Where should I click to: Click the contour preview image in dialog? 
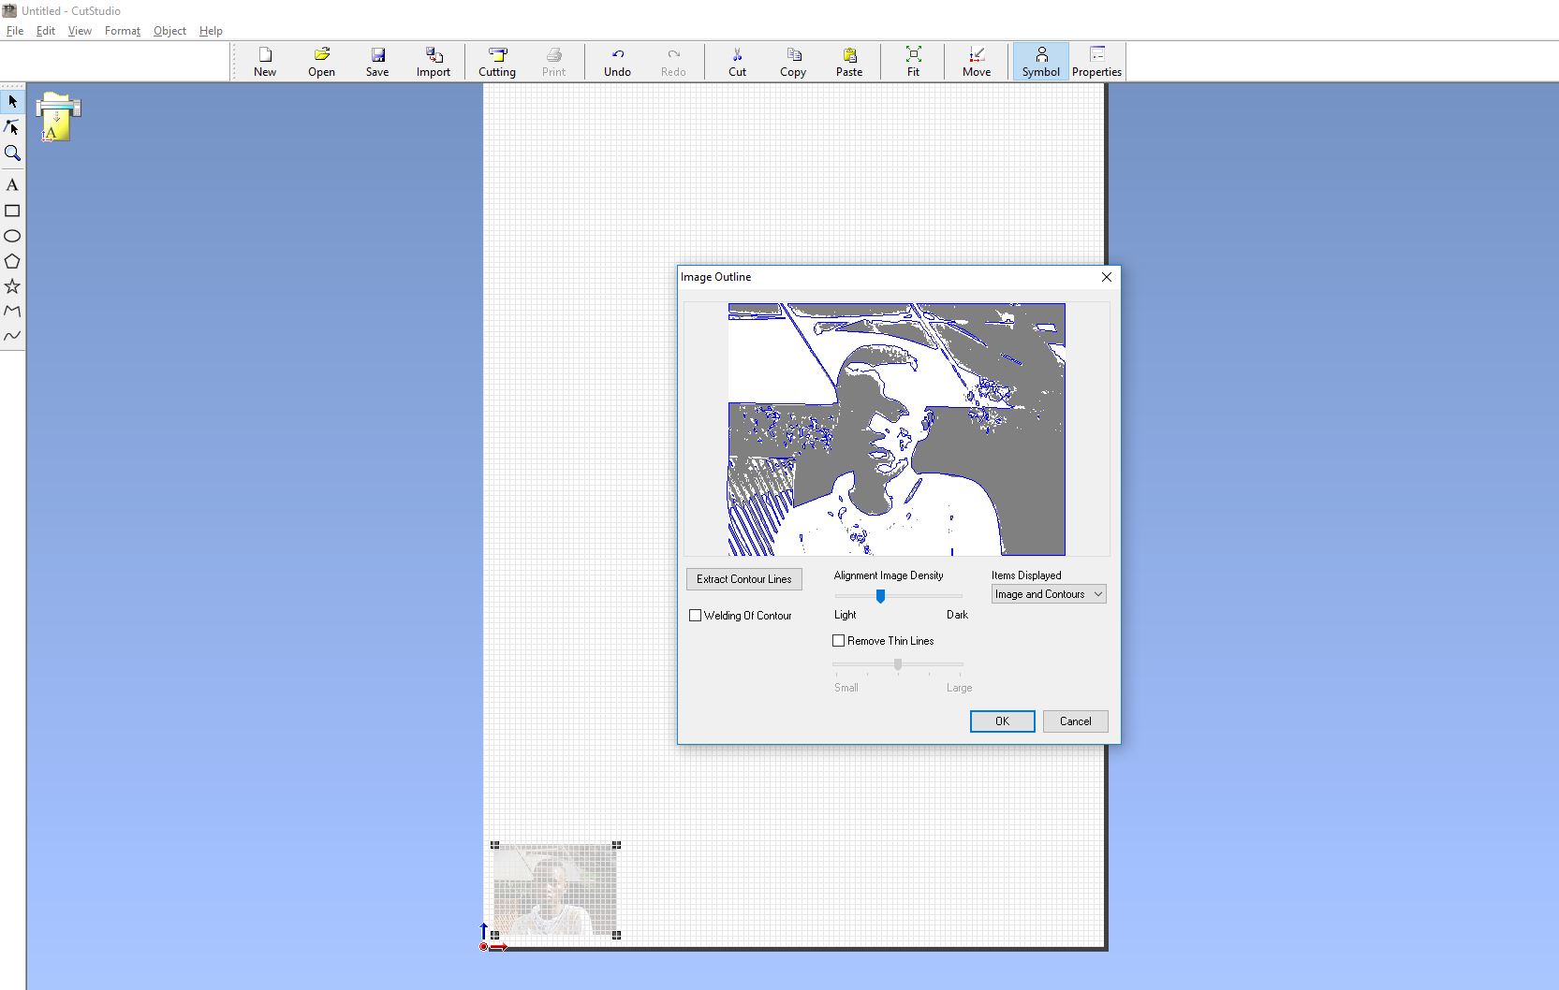pos(897,429)
